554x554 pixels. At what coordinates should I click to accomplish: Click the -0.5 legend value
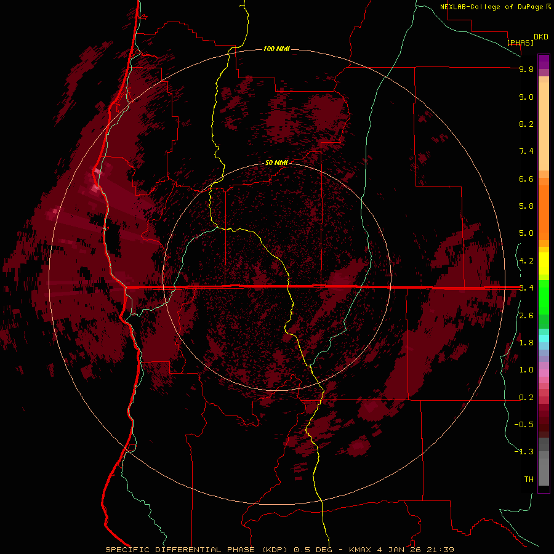524,425
